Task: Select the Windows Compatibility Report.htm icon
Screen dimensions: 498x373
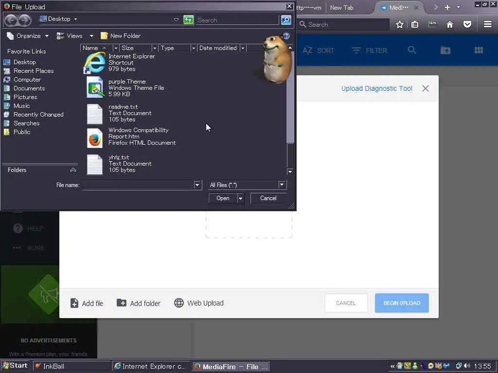Action: 95,138
